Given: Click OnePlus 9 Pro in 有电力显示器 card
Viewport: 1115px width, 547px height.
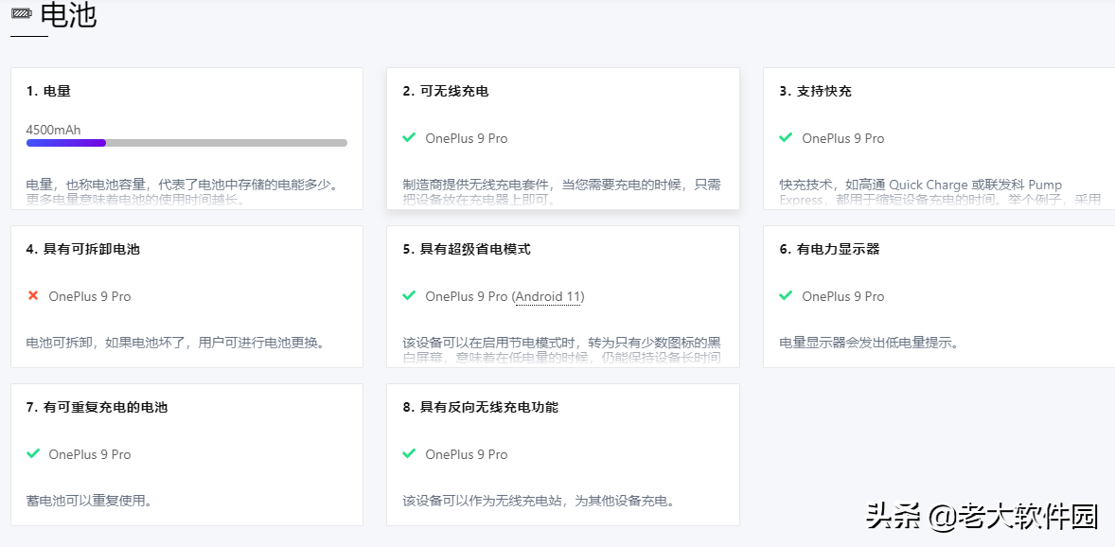Looking at the screenshot, I should (843, 296).
